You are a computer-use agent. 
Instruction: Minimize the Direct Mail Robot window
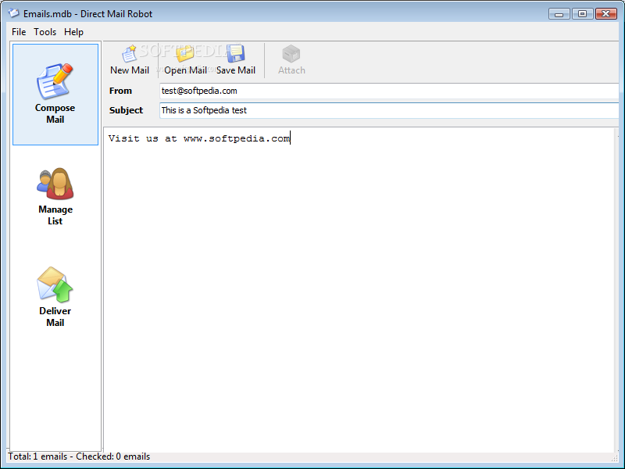559,14
